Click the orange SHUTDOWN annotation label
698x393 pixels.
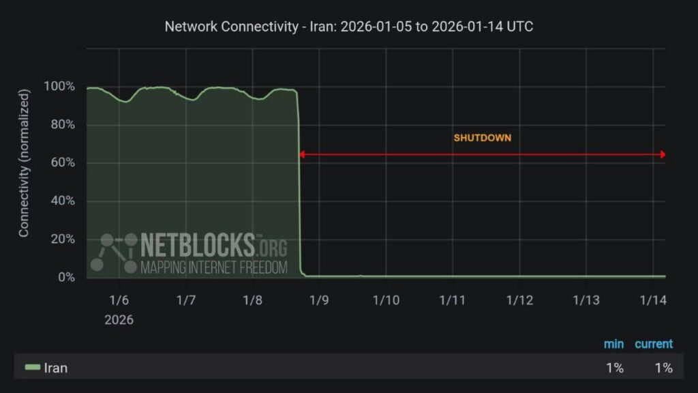pos(482,138)
